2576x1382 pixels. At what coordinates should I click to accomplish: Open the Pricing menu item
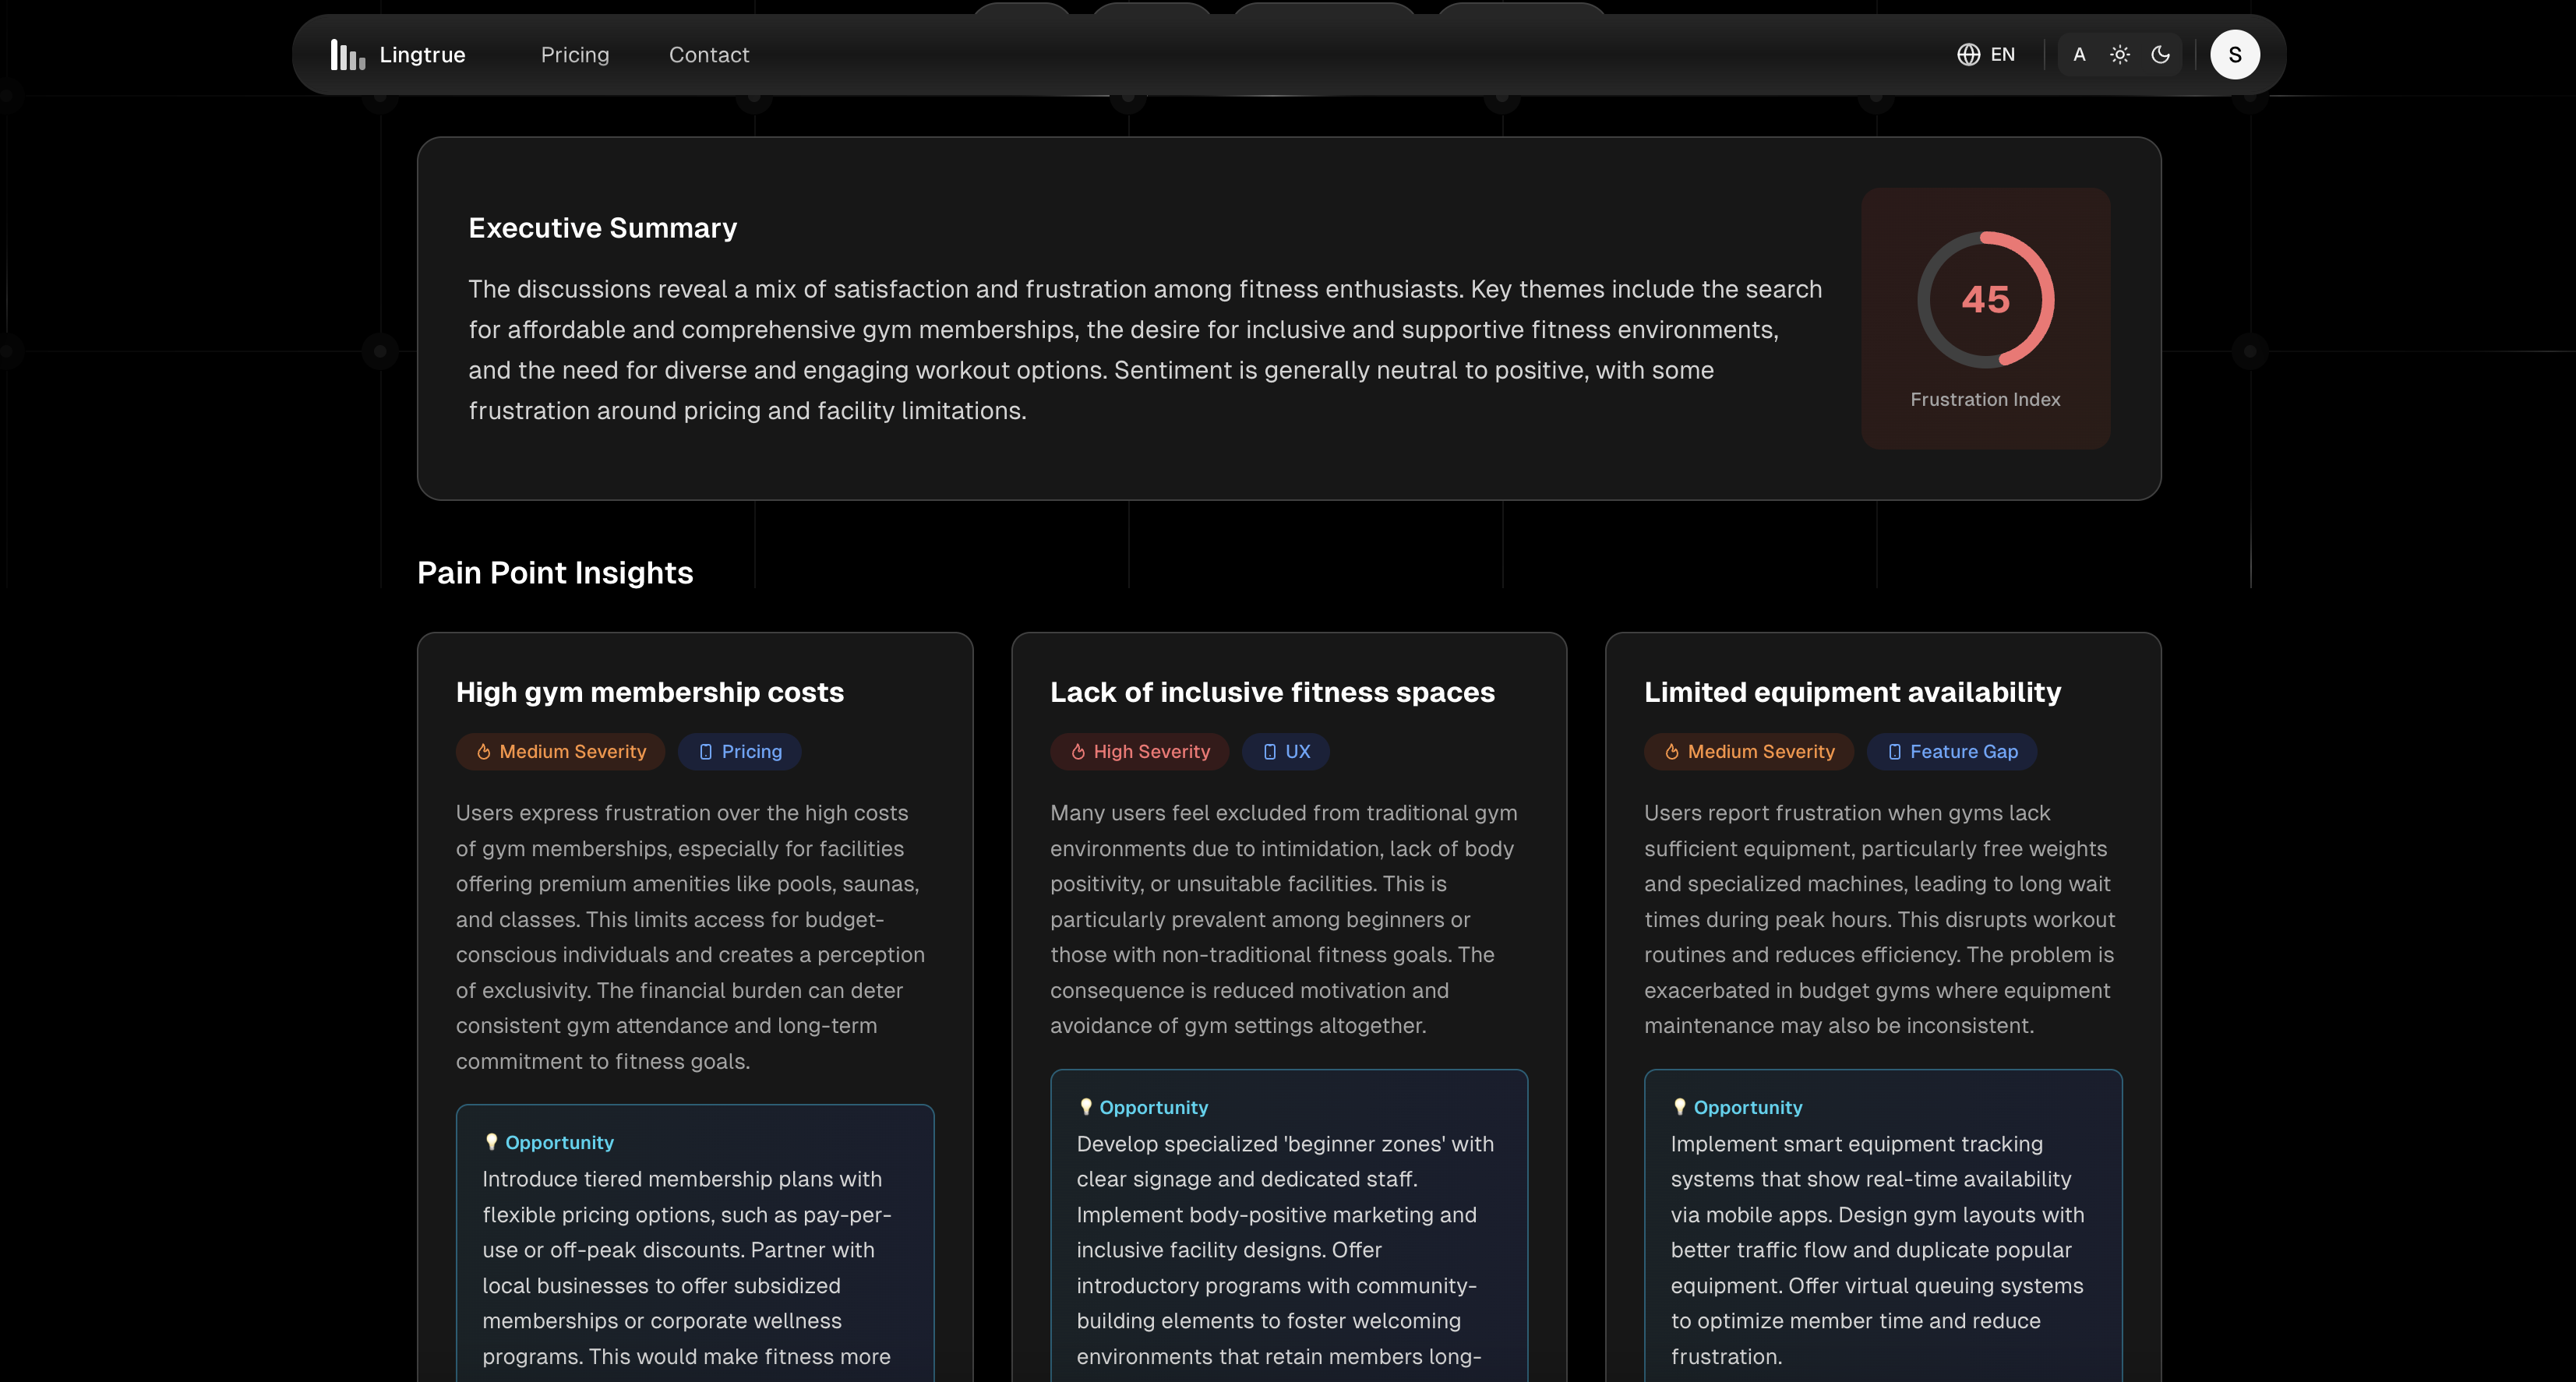pos(575,54)
